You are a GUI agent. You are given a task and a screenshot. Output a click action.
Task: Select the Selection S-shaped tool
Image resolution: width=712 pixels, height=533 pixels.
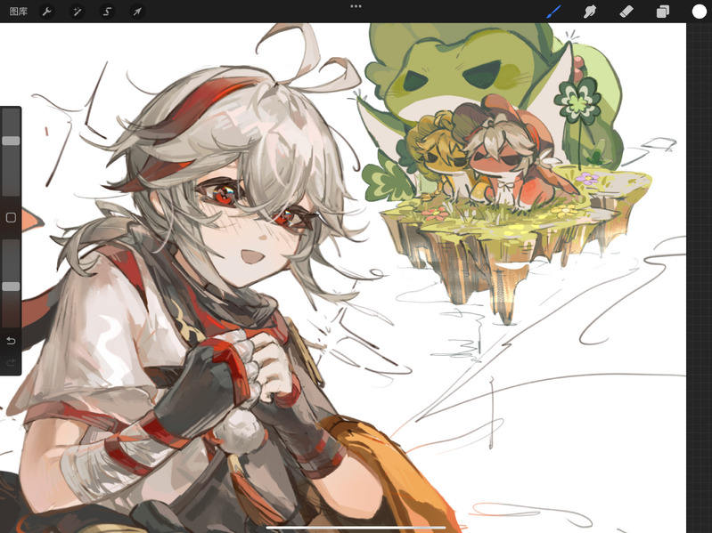coord(107,12)
